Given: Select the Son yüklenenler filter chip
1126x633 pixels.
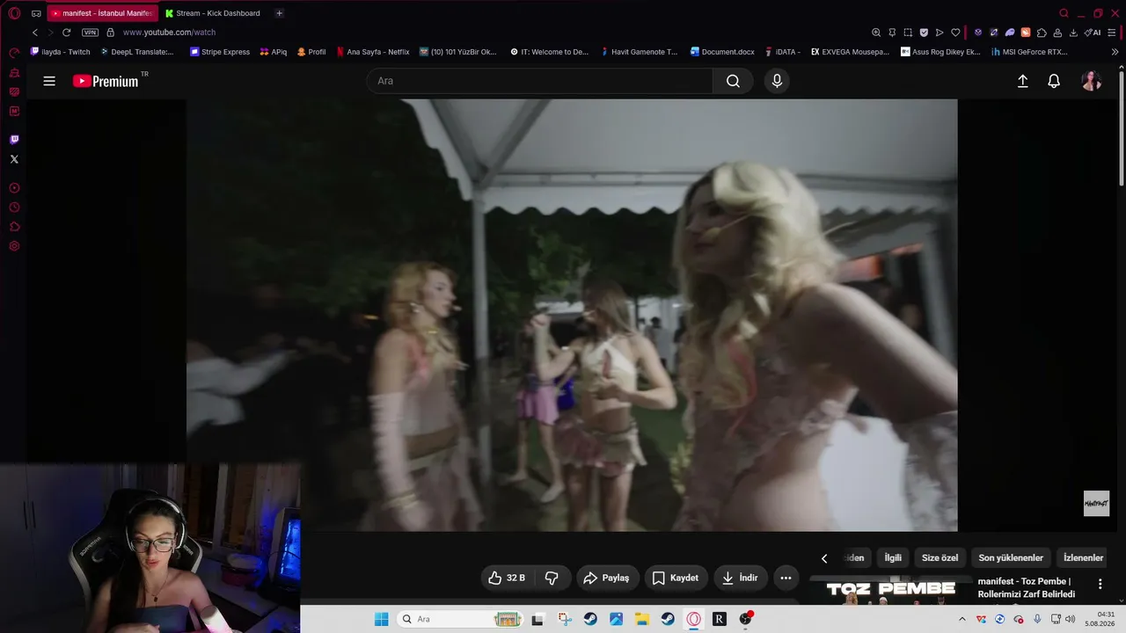Looking at the screenshot, I should pyautogui.click(x=1011, y=558).
